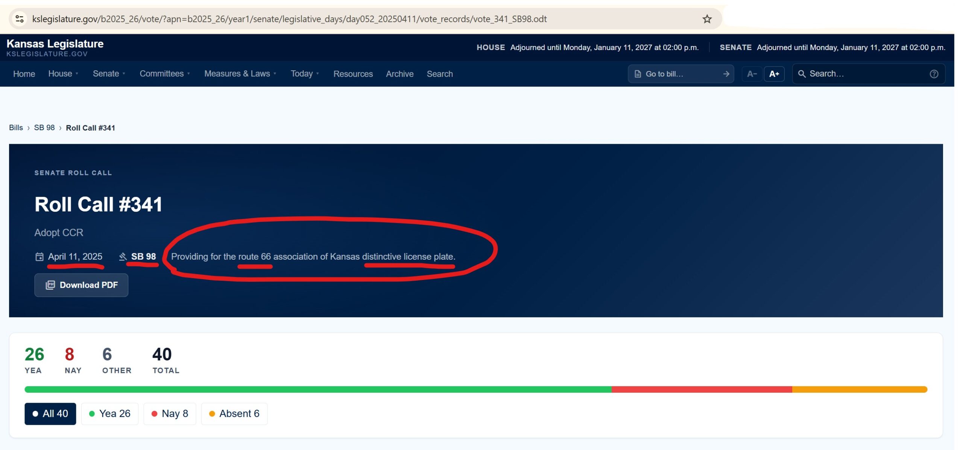Viewport: 963px width, 450px height.
Task: Click the document icon in Go to bill
Action: (x=638, y=74)
